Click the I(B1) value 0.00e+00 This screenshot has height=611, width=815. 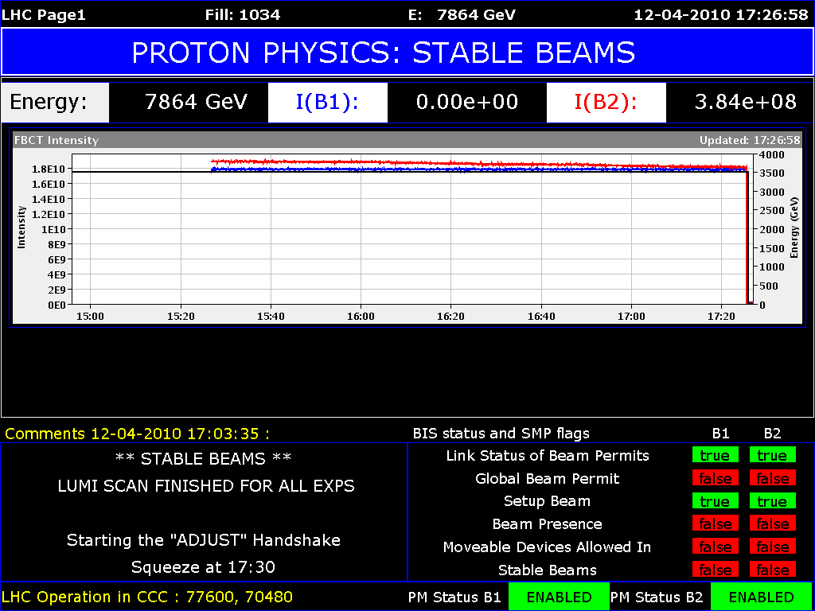tap(466, 102)
